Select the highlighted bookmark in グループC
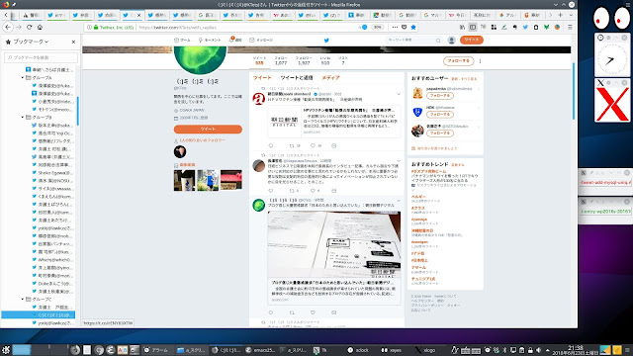Image resolution: width=633 pixels, height=356 pixels. pyautogui.click(x=39, y=314)
